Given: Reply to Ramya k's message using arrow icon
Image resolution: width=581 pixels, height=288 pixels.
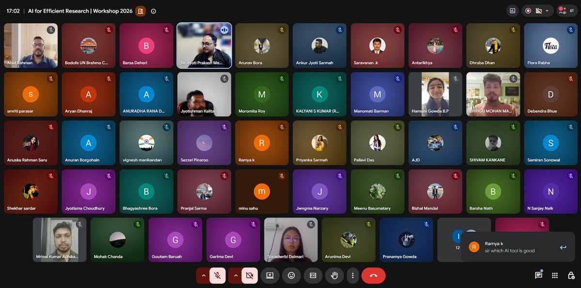Looking at the screenshot, I should pos(563,247).
